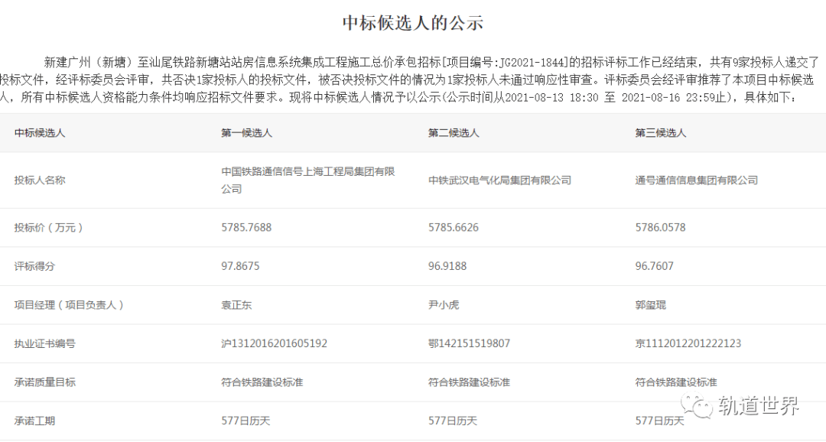Select project manager 郭玺琨
This screenshot has width=826, height=442.
tap(651, 305)
